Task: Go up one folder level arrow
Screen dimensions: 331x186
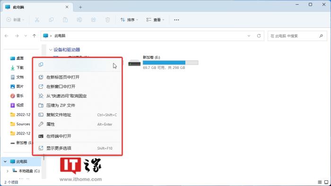Action: [34, 36]
